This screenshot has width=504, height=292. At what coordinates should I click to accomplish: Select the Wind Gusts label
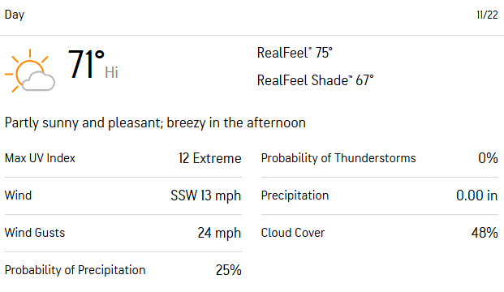[x=35, y=233]
